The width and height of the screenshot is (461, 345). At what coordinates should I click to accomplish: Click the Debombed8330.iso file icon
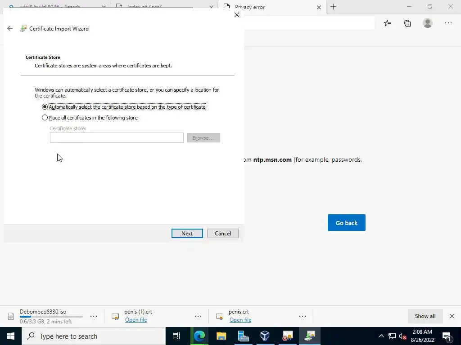coord(11,316)
